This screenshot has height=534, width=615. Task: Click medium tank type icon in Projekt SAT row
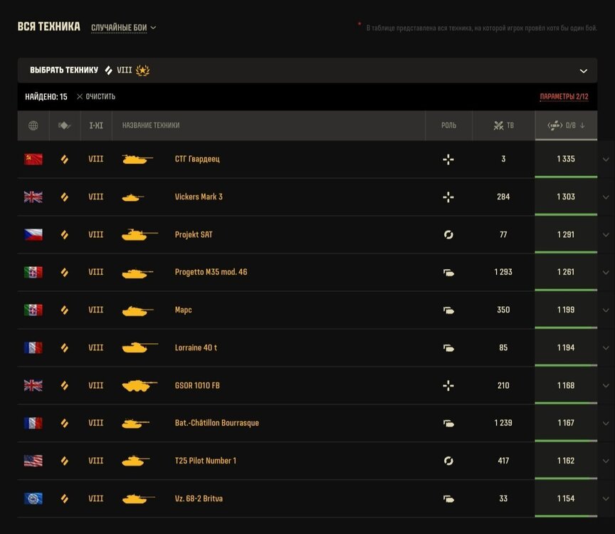click(x=65, y=235)
